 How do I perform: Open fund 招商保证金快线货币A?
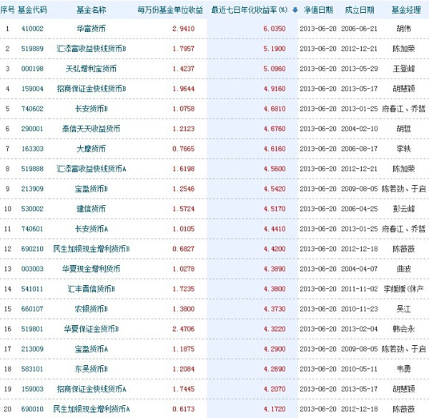91,389
